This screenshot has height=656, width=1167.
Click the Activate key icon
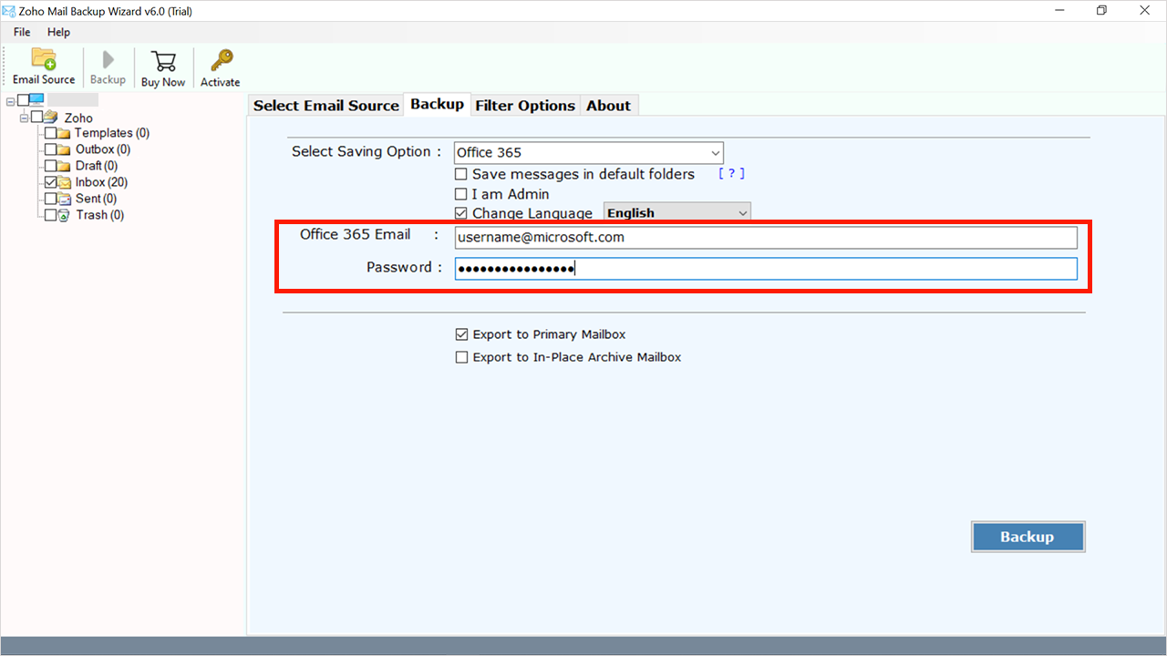click(x=221, y=61)
